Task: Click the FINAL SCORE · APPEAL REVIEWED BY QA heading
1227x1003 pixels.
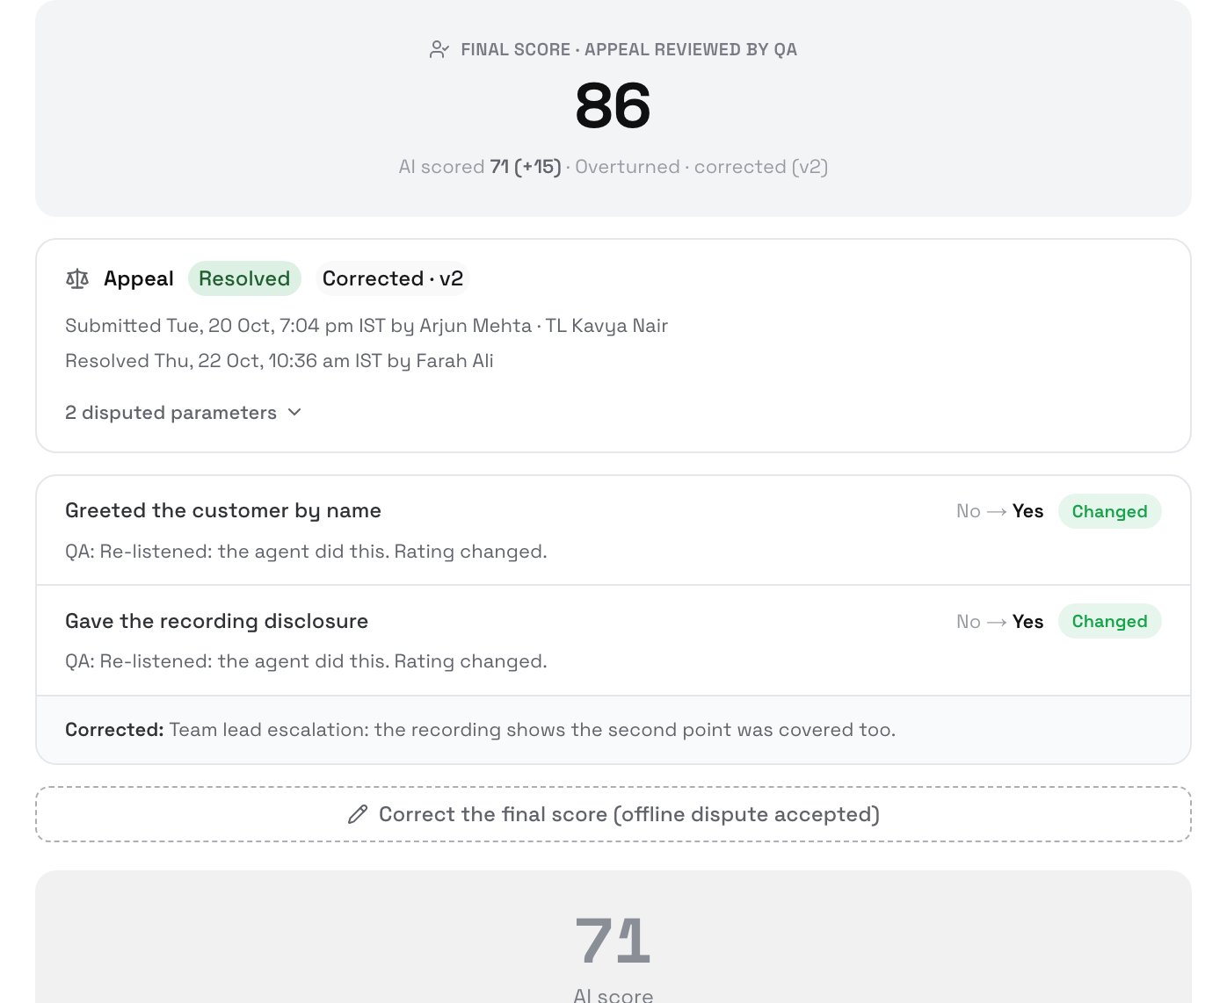Action: pos(629,49)
